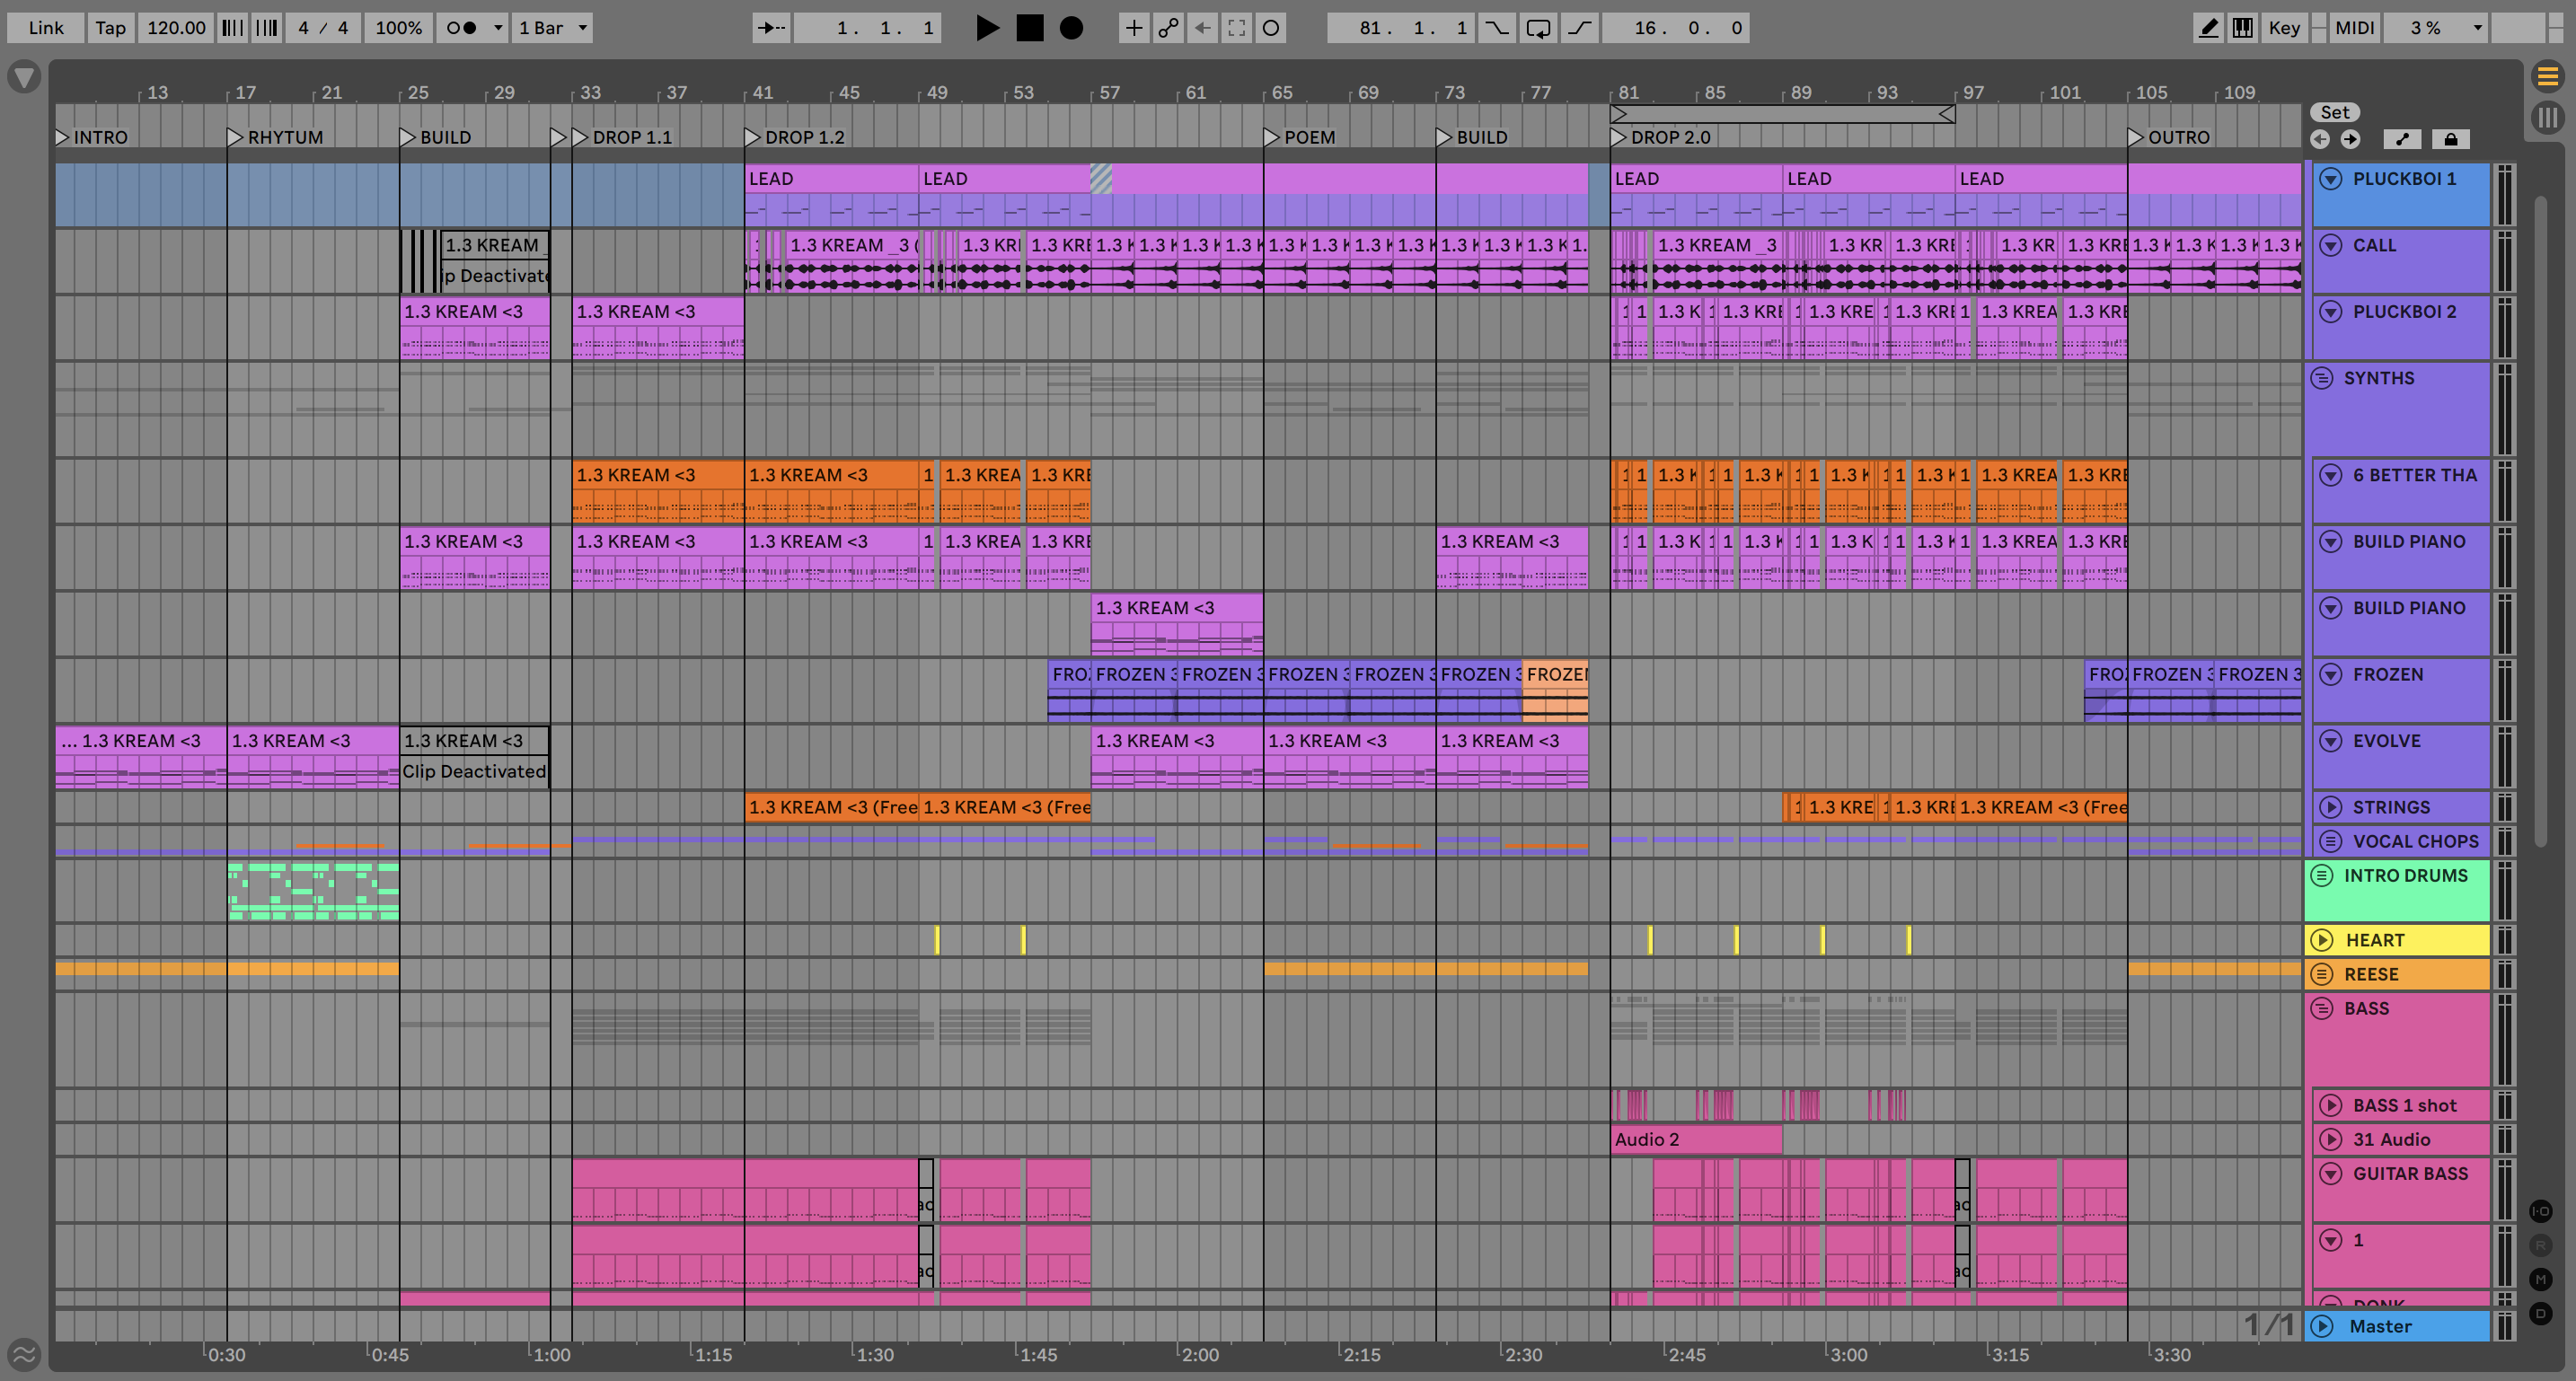Toggle the Computer MIDI Keyboard icon
The image size is (2576, 1381).
click(x=2243, y=28)
